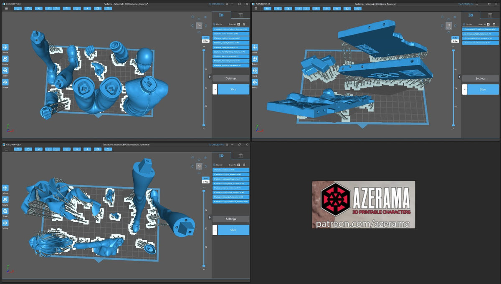Screen dimensions: 501x284
Task: Select the Move tool in Tatsumaki window
Action: tap(5, 188)
